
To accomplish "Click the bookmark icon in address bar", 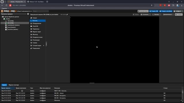I will tap(152, 5).
